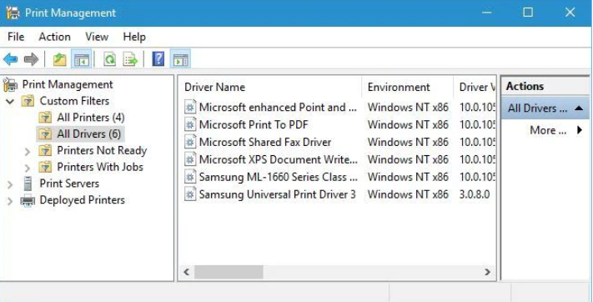Sort by Driver Version column header
Screen dimensions: 593x302
[x=475, y=87]
